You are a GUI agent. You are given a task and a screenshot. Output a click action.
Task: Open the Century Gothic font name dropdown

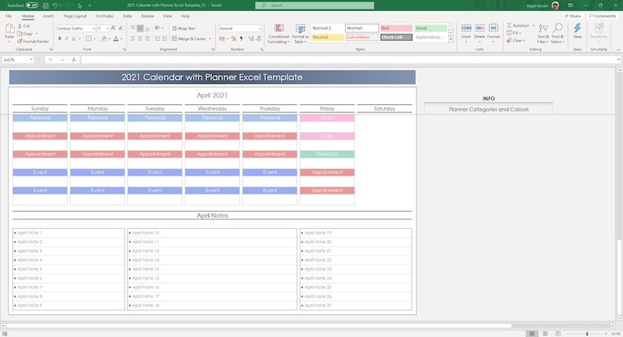point(94,28)
